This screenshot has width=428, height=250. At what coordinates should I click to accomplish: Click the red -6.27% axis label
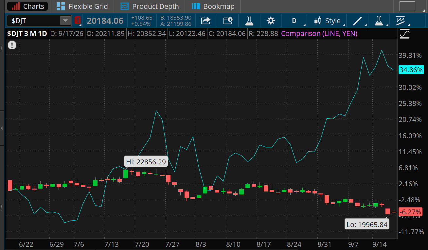tap(411, 212)
